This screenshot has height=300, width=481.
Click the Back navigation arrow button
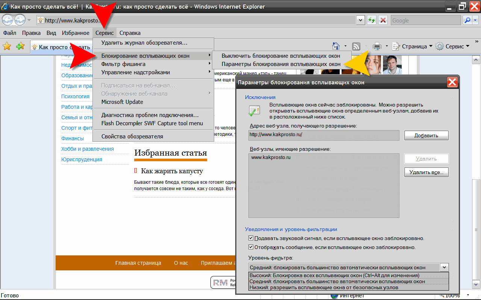[x=8, y=20]
